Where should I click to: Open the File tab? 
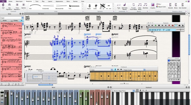[3, 1]
